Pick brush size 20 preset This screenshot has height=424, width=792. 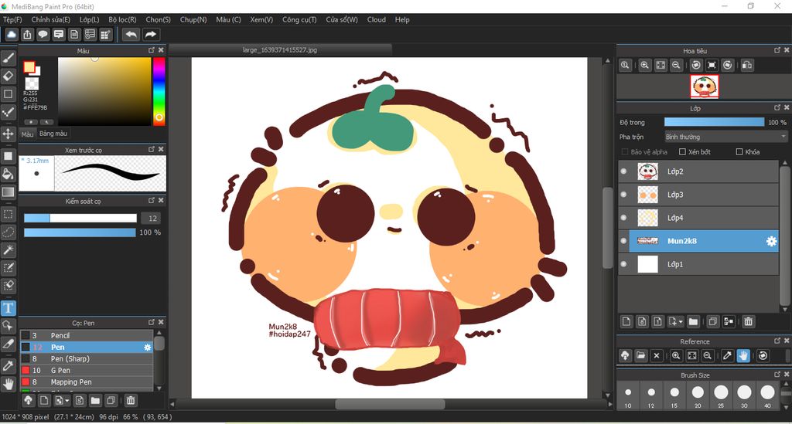tap(698, 395)
